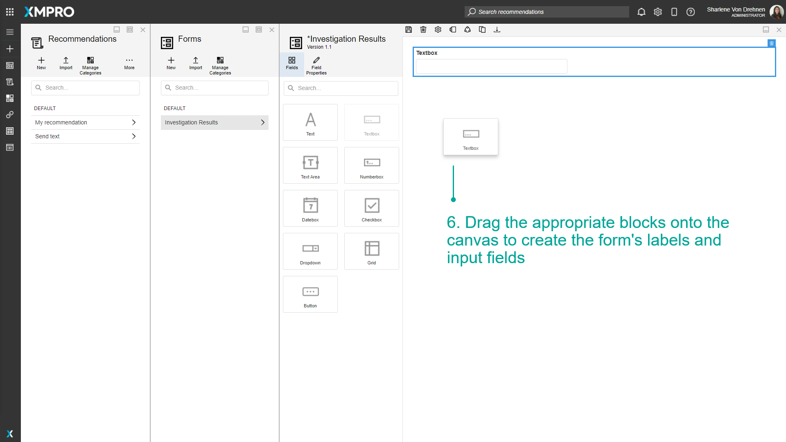Open Manage Categories in Recommendations panel
Image resolution: width=786 pixels, height=442 pixels.
pos(90,65)
